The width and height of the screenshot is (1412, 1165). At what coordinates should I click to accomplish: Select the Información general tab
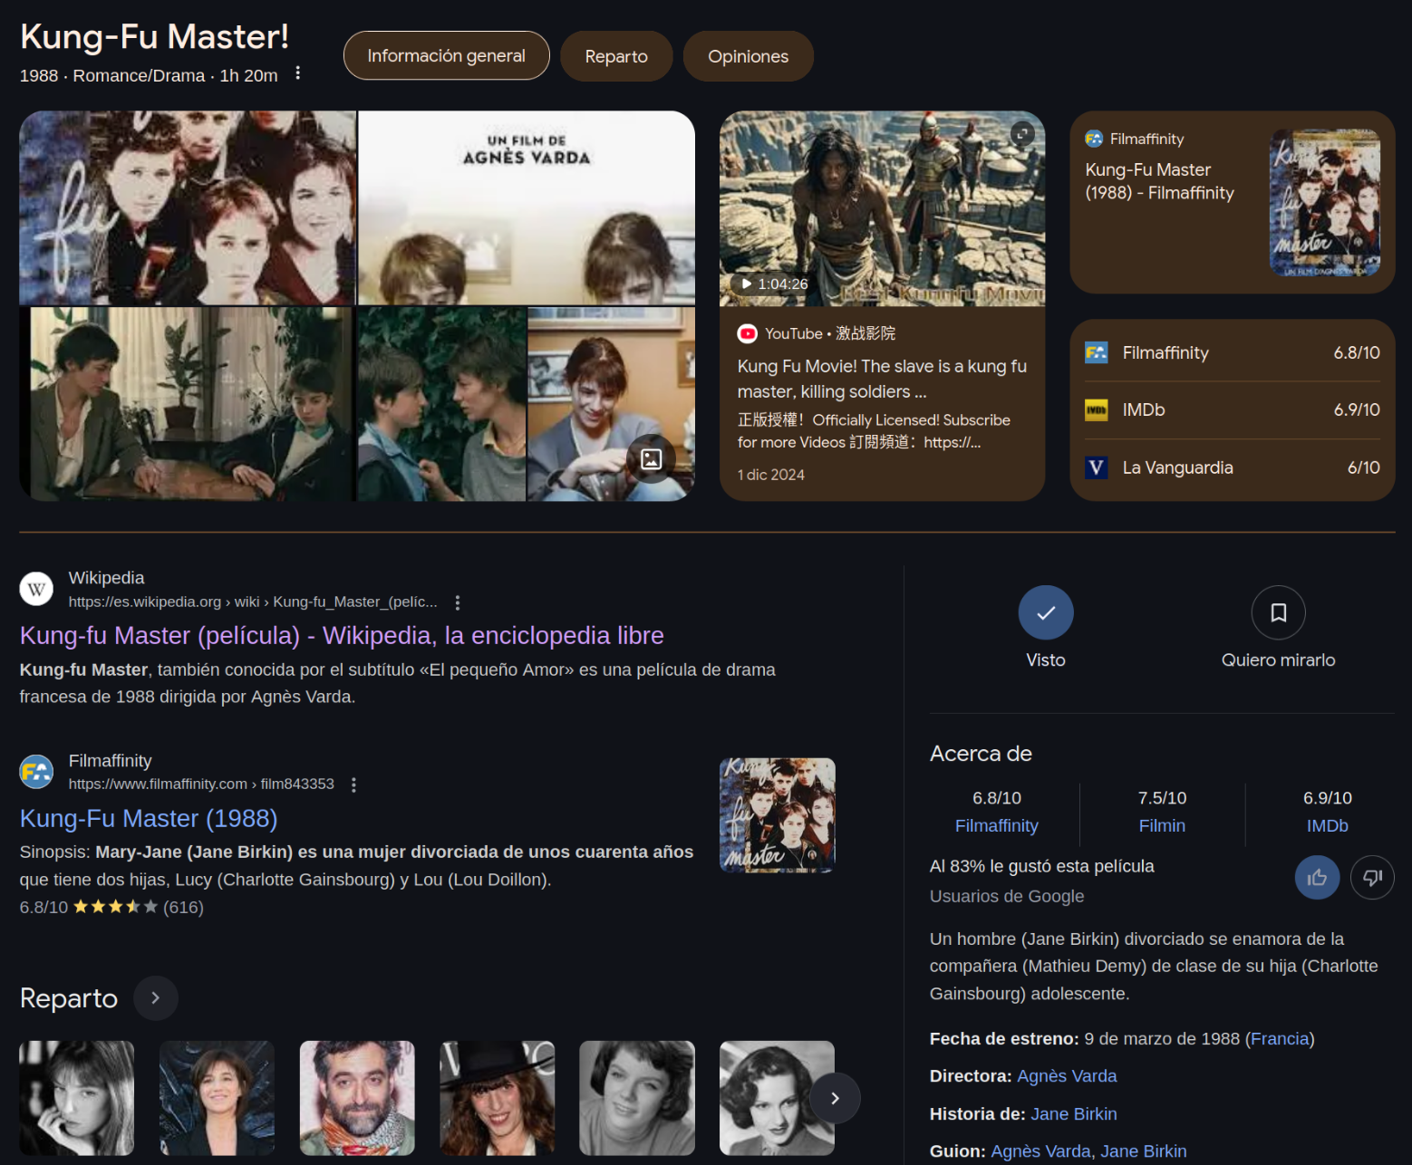[x=446, y=56]
